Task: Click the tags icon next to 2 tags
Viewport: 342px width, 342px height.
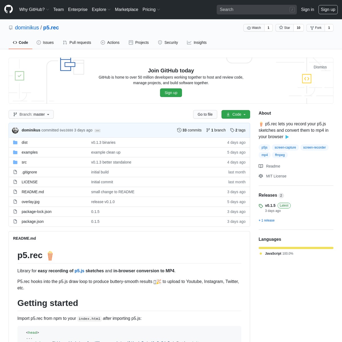Action: point(232,130)
